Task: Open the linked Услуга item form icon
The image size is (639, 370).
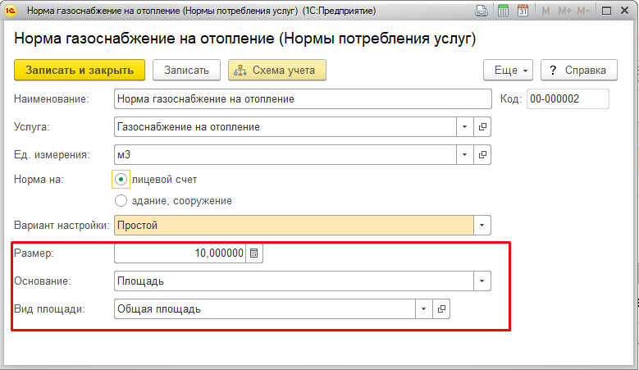Action: (x=482, y=126)
